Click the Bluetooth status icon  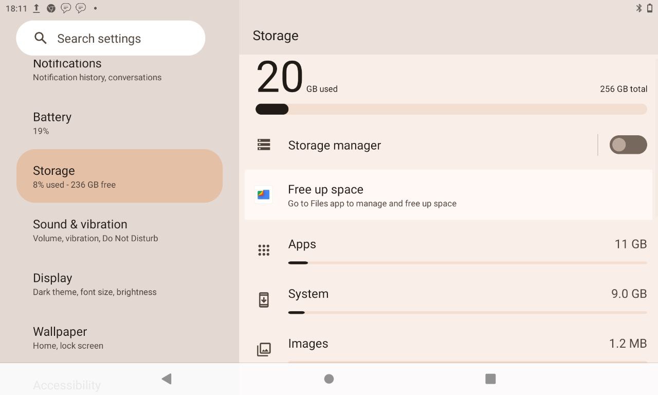(639, 8)
